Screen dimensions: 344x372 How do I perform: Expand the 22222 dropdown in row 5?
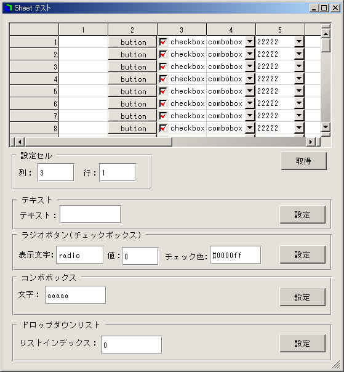(299, 91)
